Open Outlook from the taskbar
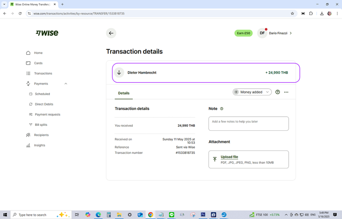This screenshot has height=219, width=342. tap(140, 215)
